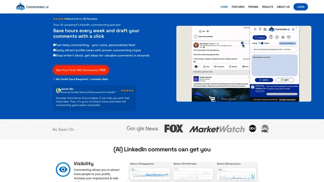Screen dimensions: 324x182
Task: Click the COPY button in the demo
Action: coord(285,80)
